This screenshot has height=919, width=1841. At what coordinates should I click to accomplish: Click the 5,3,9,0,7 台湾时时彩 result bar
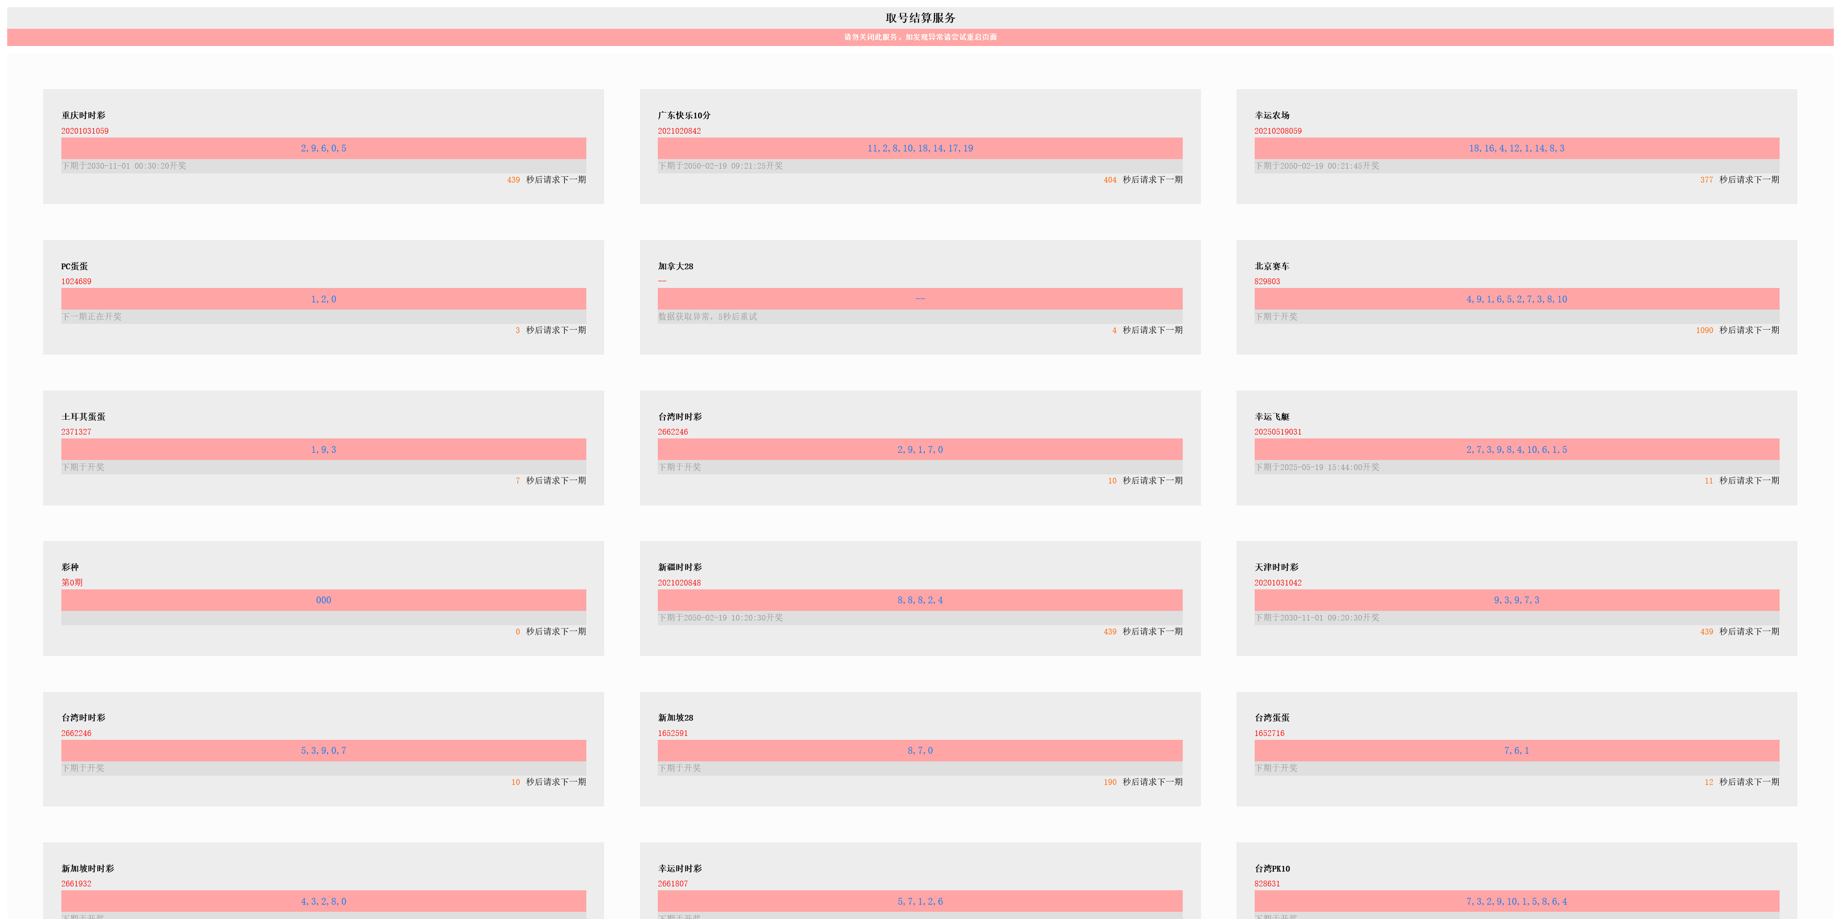click(323, 750)
